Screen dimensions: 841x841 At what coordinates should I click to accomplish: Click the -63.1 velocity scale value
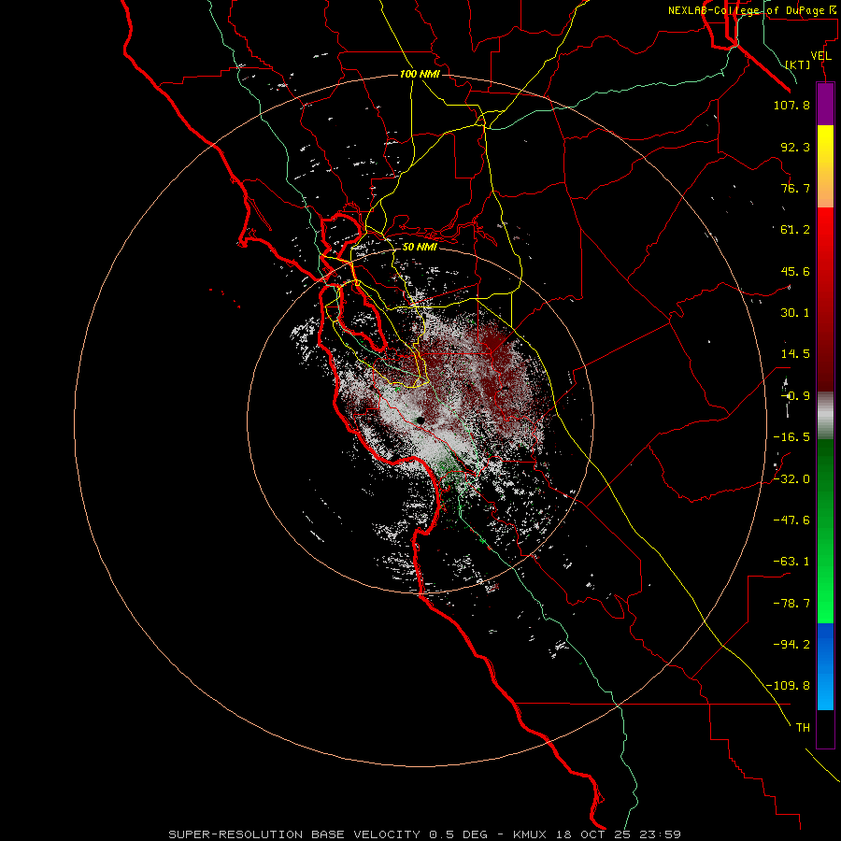(x=791, y=562)
